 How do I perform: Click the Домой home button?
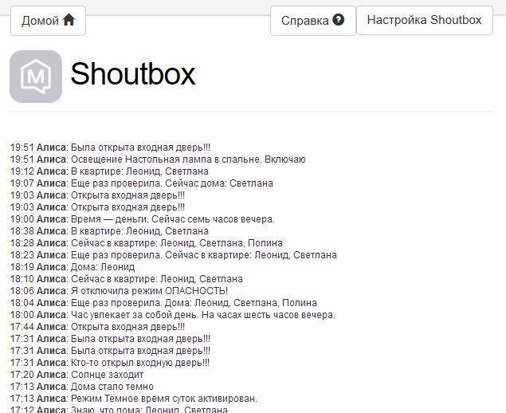point(48,21)
